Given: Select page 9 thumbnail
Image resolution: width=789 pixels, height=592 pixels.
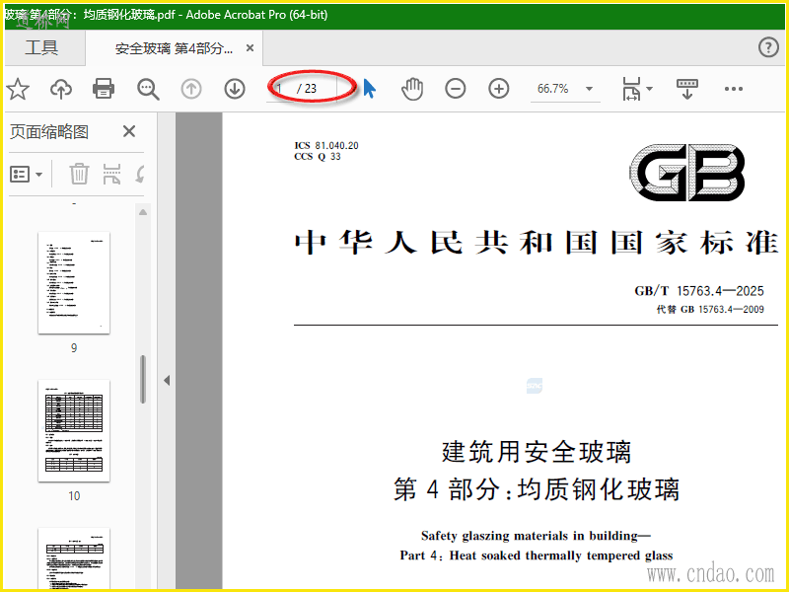Looking at the screenshot, I should pos(74,283).
